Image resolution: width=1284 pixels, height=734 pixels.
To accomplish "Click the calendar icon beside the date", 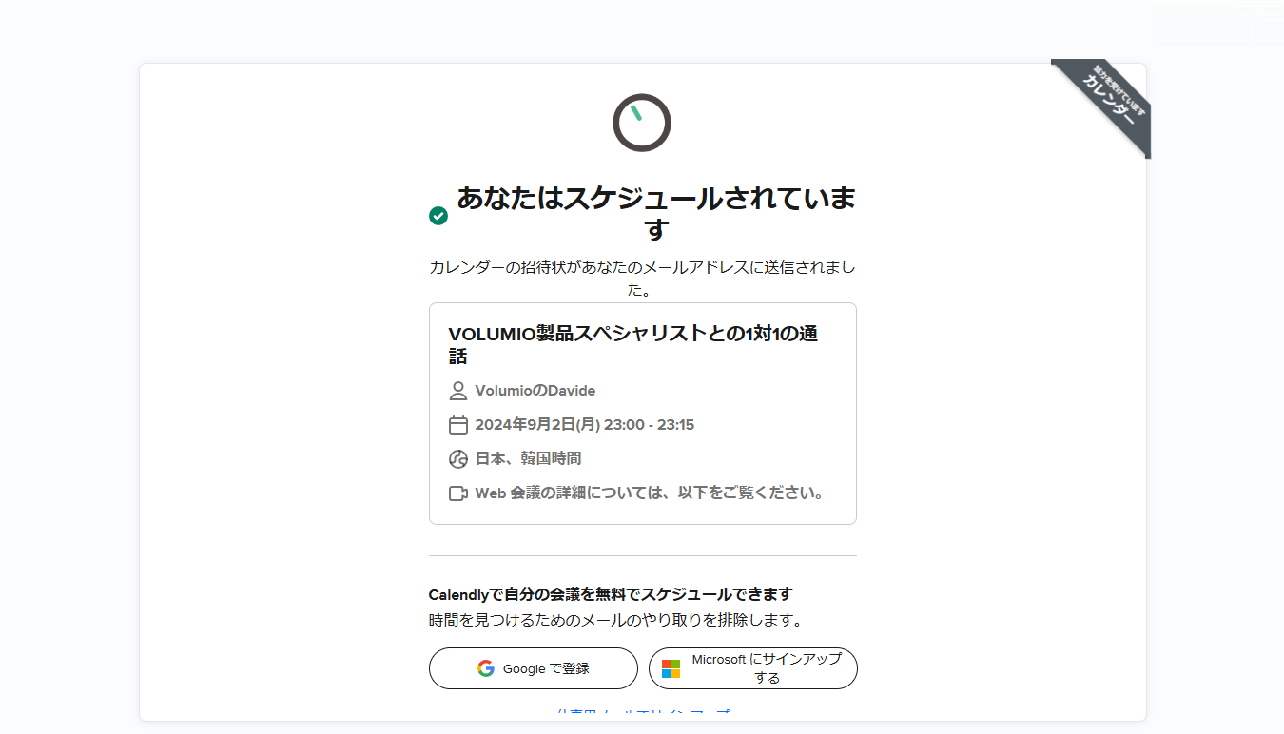I will click(x=458, y=425).
